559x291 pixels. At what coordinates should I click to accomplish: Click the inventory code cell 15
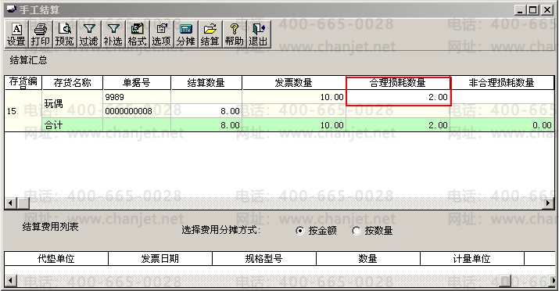(23, 111)
